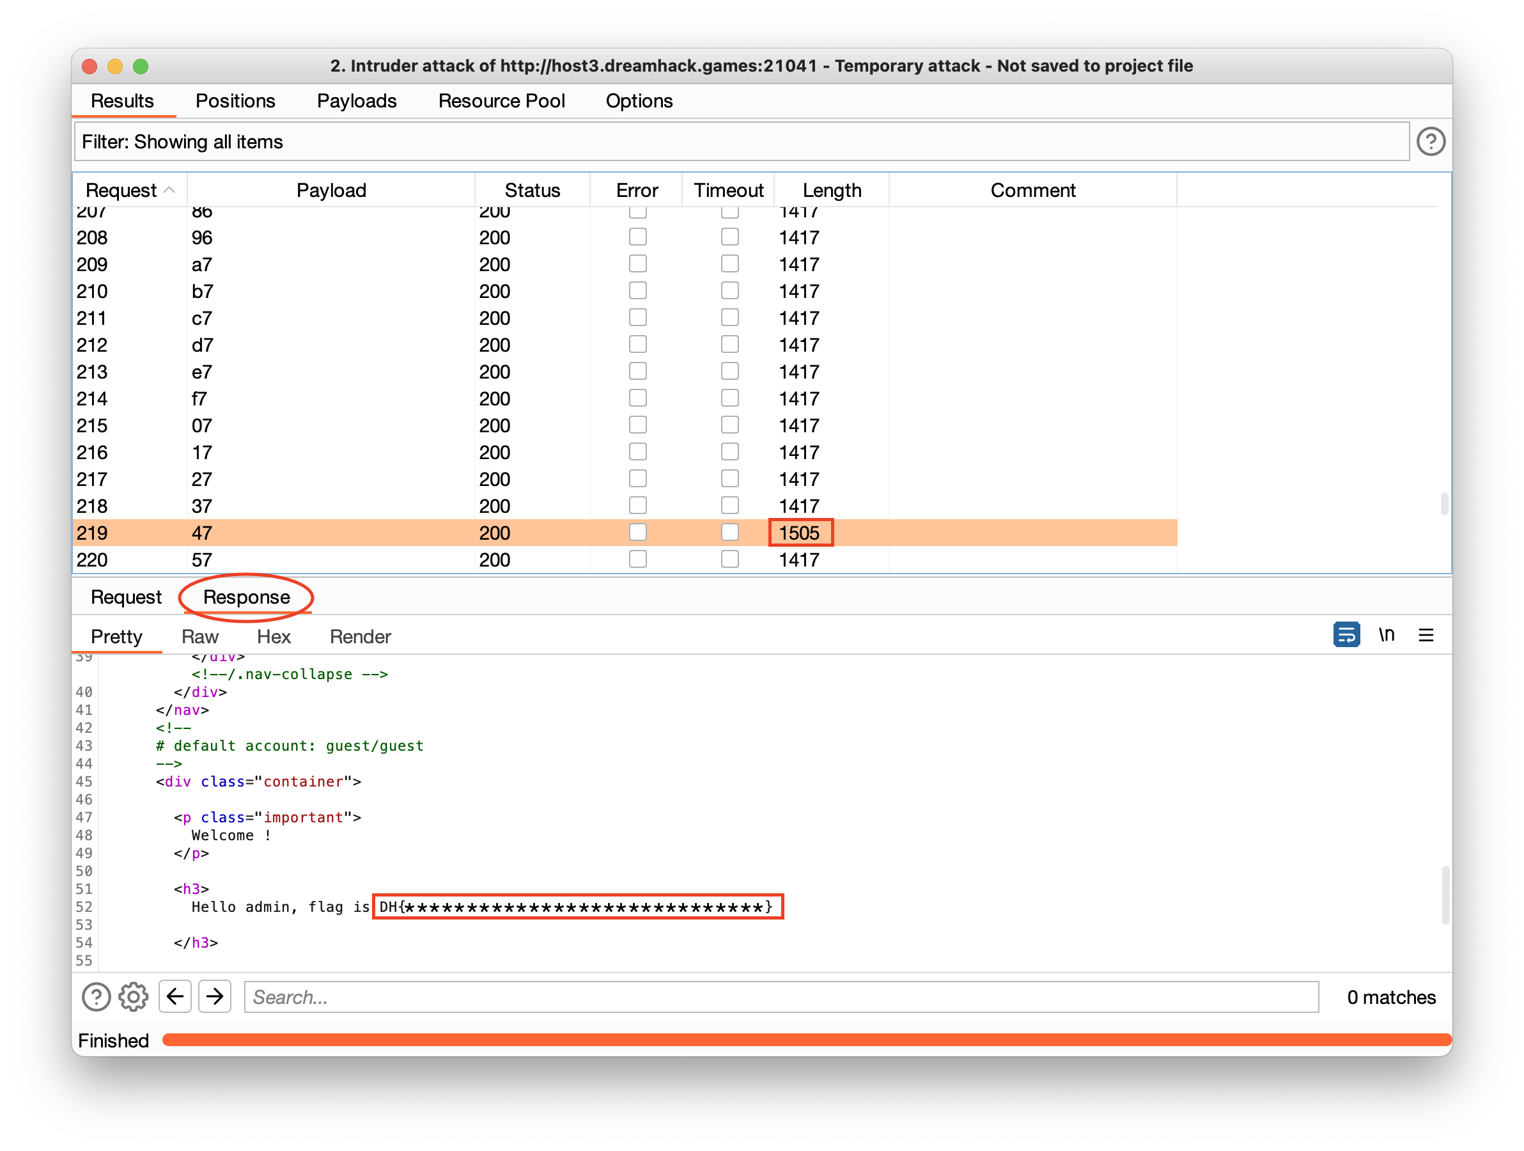Switch to the Payloads tab
The image size is (1524, 1151).
point(356,101)
